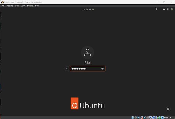Click the display settings indicator
Screen dimensions: 175x119
point(151,117)
